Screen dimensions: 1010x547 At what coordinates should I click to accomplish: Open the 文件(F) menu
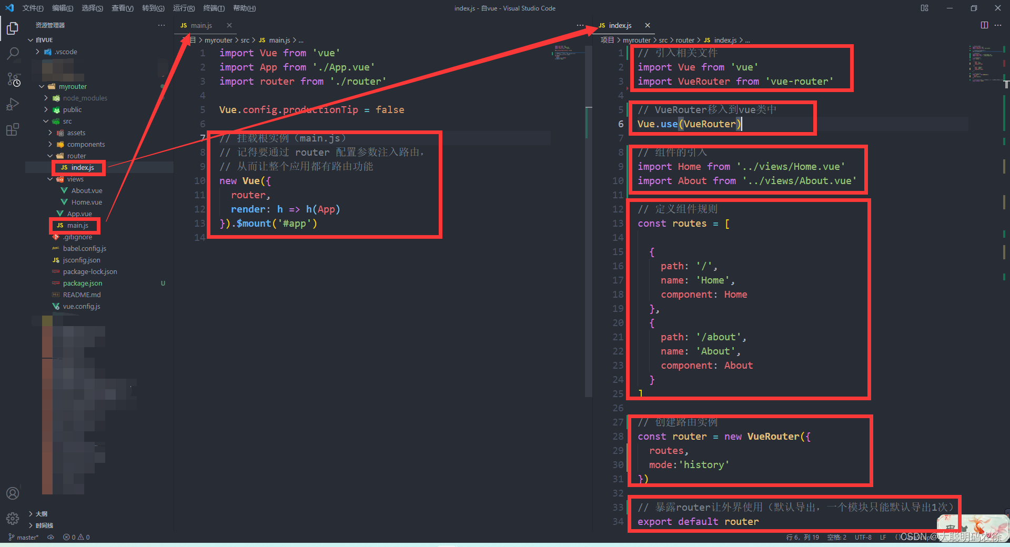click(x=33, y=8)
